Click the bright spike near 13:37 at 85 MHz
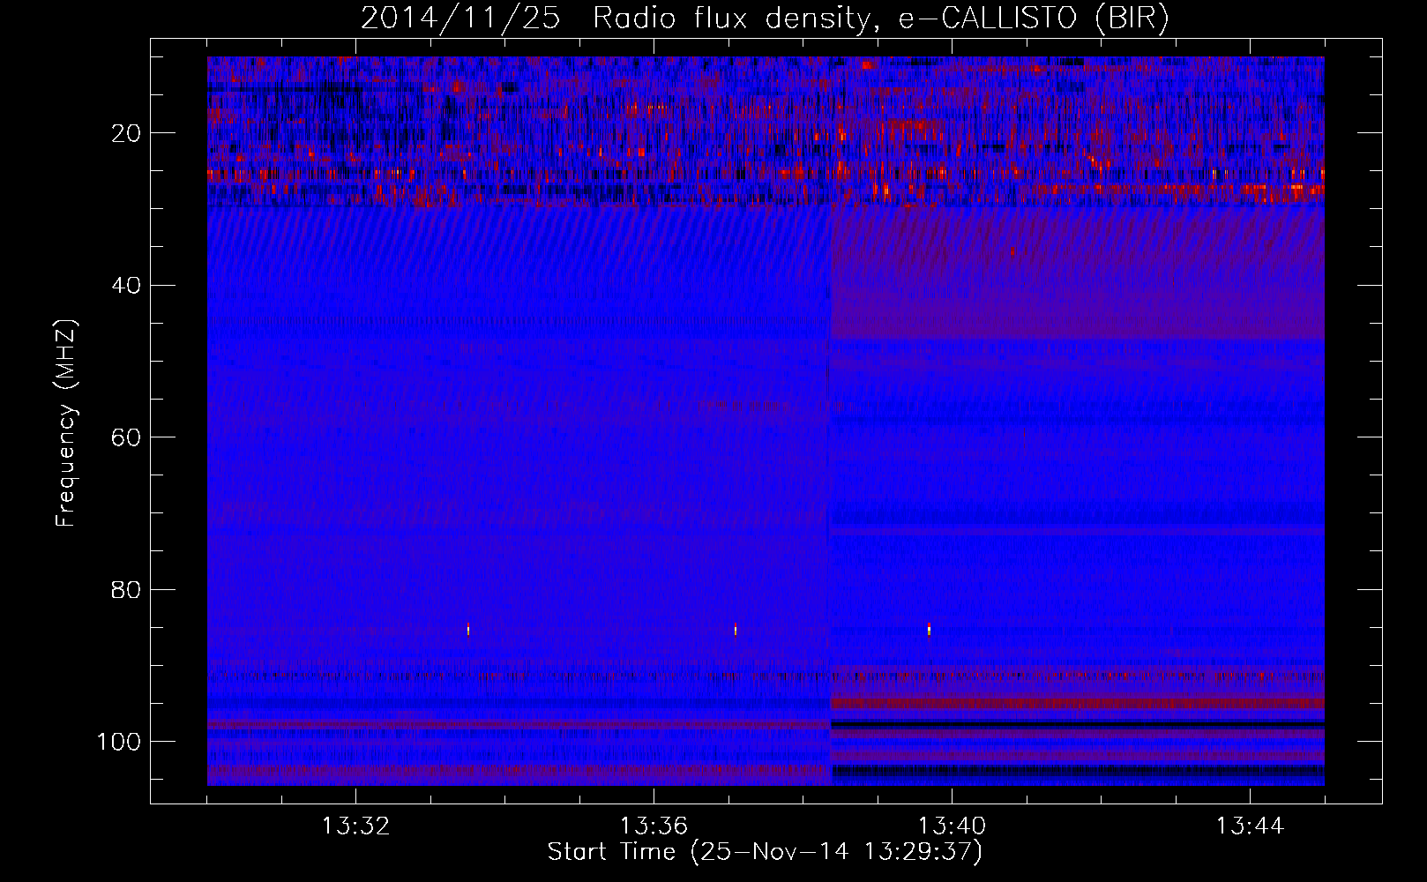 click(736, 629)
